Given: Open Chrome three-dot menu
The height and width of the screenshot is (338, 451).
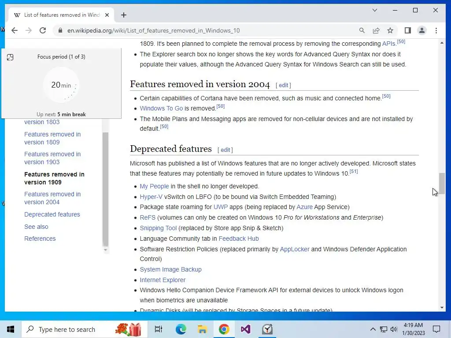Looking at the screenshot, I should (x=436, y=30).
